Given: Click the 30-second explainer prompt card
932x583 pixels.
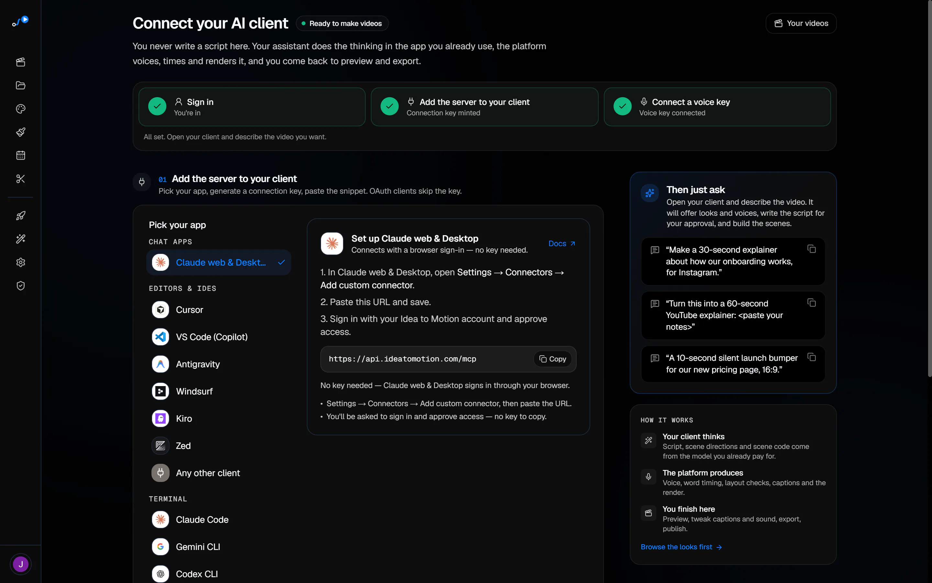Looking at the screenshot, I should pyautogui.click(x=733, y=261).
